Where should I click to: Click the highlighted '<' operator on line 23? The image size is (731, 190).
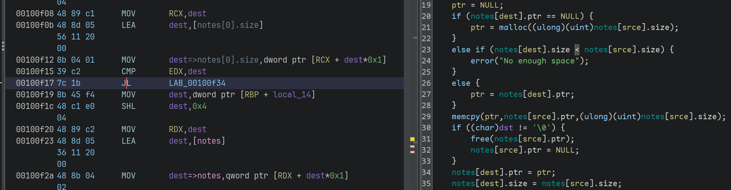pyautogui.click(x=577, y=50)
